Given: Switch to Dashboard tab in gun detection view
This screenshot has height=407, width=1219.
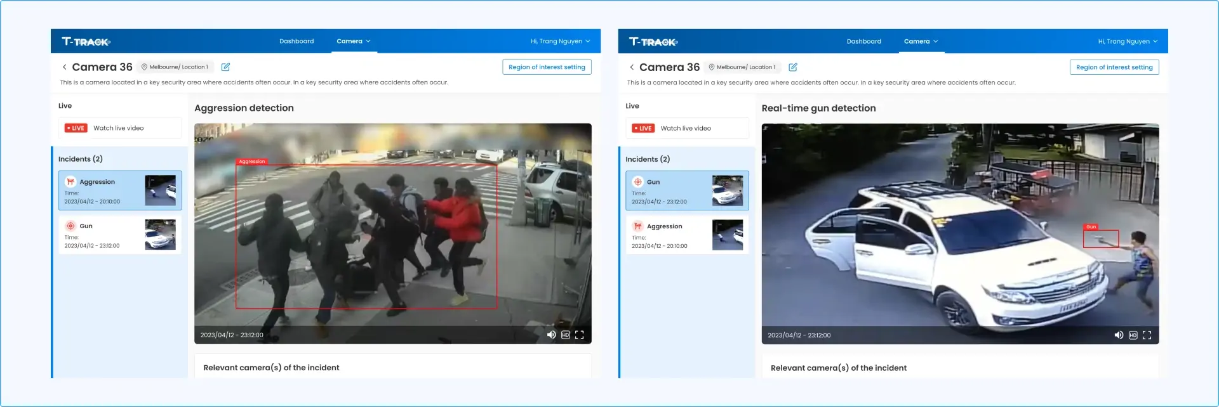Looking at the screenshot, I should (863, 41).
